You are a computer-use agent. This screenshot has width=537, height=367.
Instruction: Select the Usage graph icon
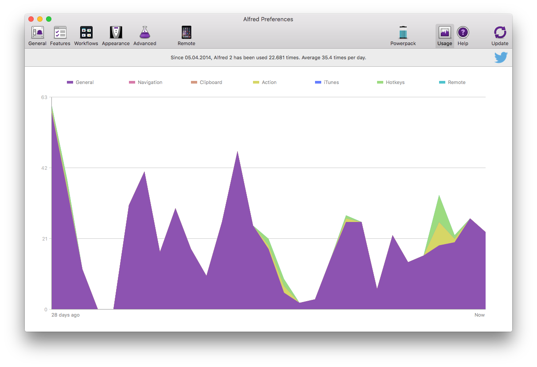click(444, 33)
